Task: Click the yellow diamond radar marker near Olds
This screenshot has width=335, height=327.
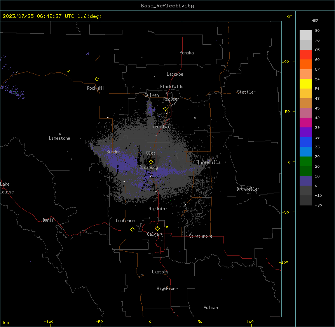Action: click(x=151, y=162)
